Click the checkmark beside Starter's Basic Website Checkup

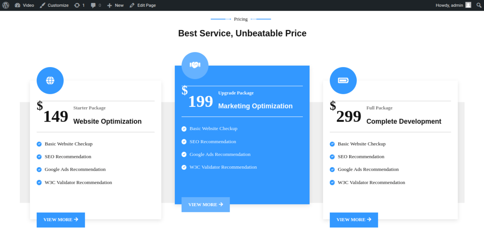coord(39,144)
